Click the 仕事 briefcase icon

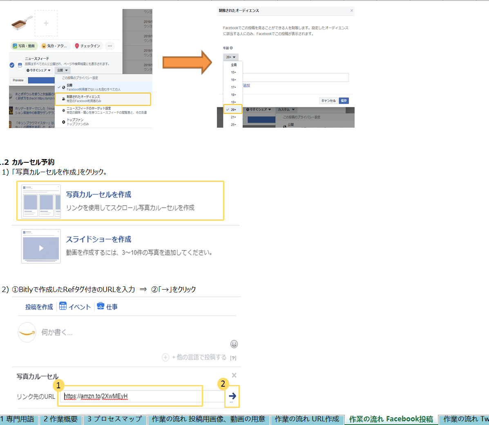[x=100, y=305]
